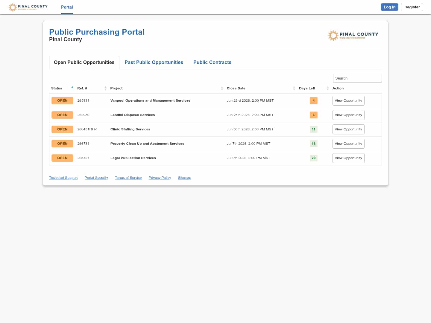Viewport: 431px width, 323px height.
Task: View opportunity for Legal Publication Services
Action: pos(348,158)
